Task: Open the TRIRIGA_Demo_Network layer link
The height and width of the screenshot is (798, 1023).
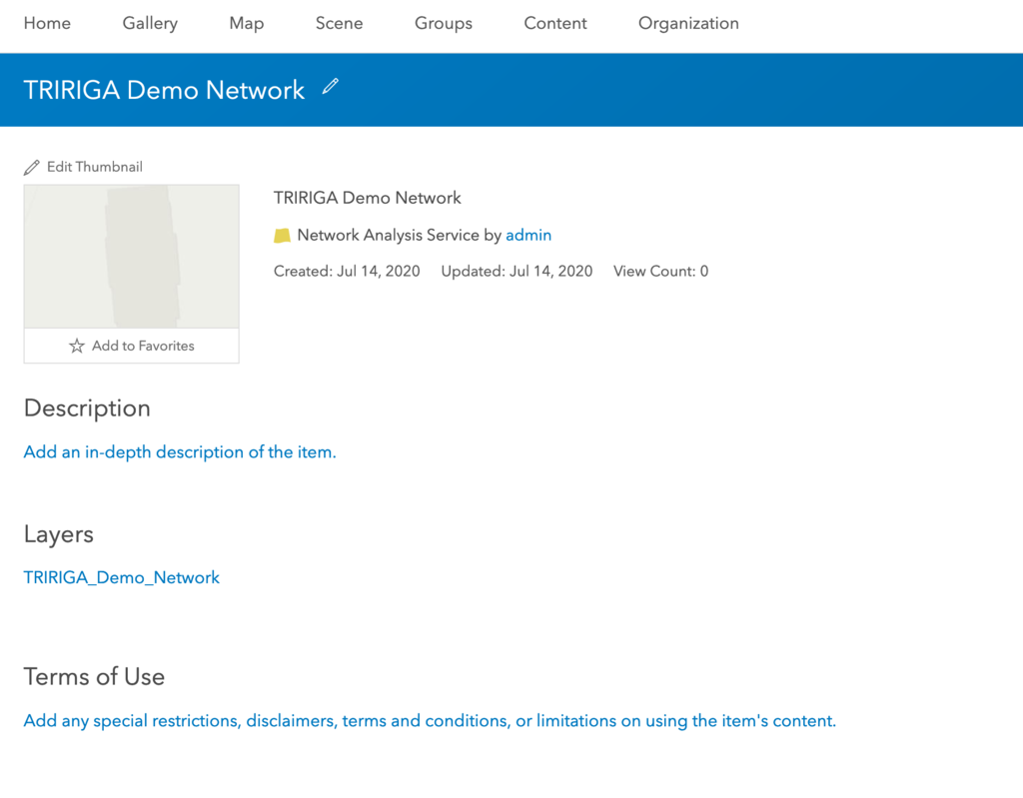Action: pyautogui.click(x=121, y=577)
